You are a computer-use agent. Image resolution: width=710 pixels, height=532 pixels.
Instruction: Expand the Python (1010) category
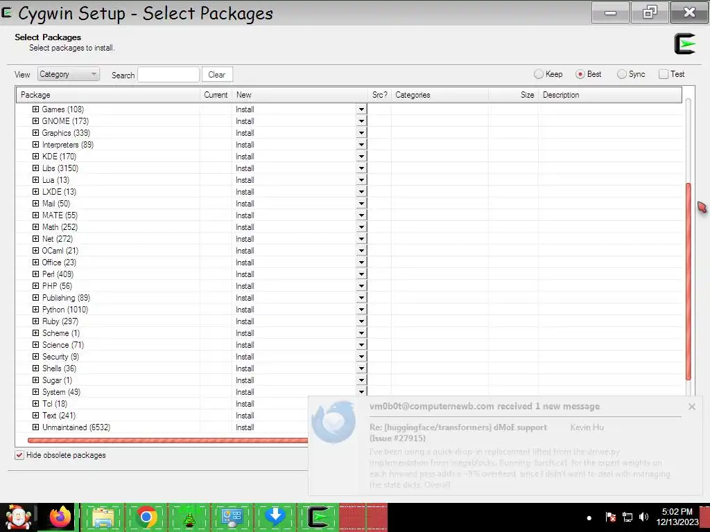36,310
